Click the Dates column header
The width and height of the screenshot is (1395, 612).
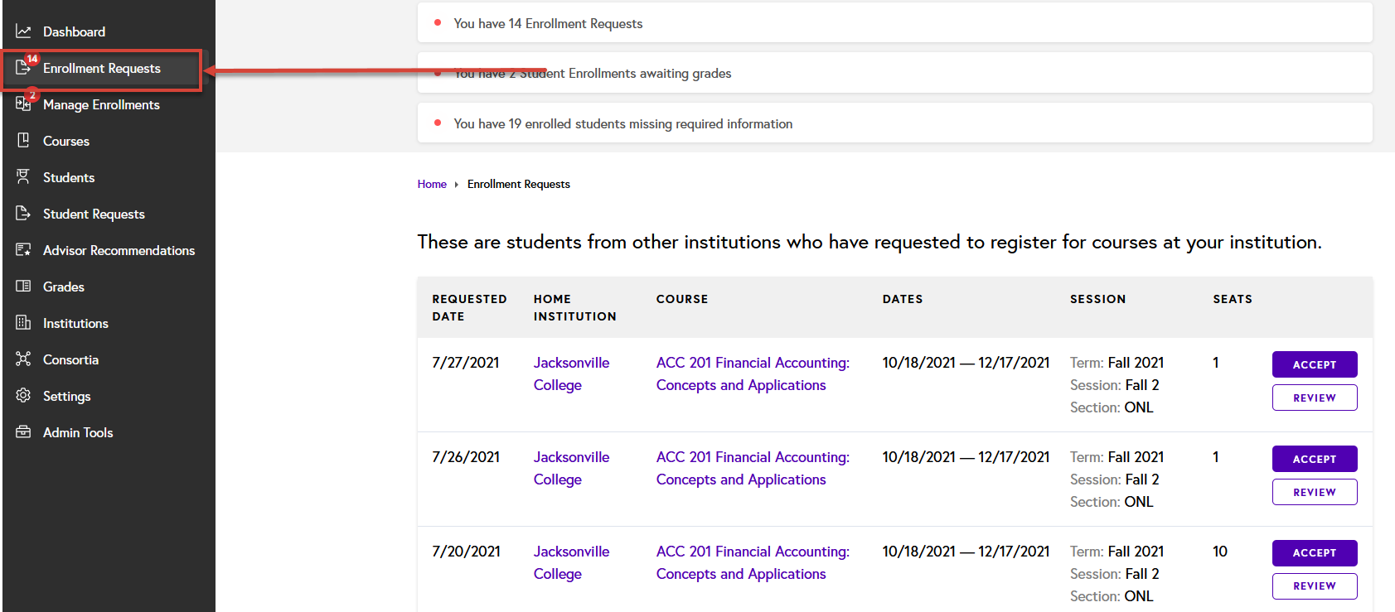903,299
